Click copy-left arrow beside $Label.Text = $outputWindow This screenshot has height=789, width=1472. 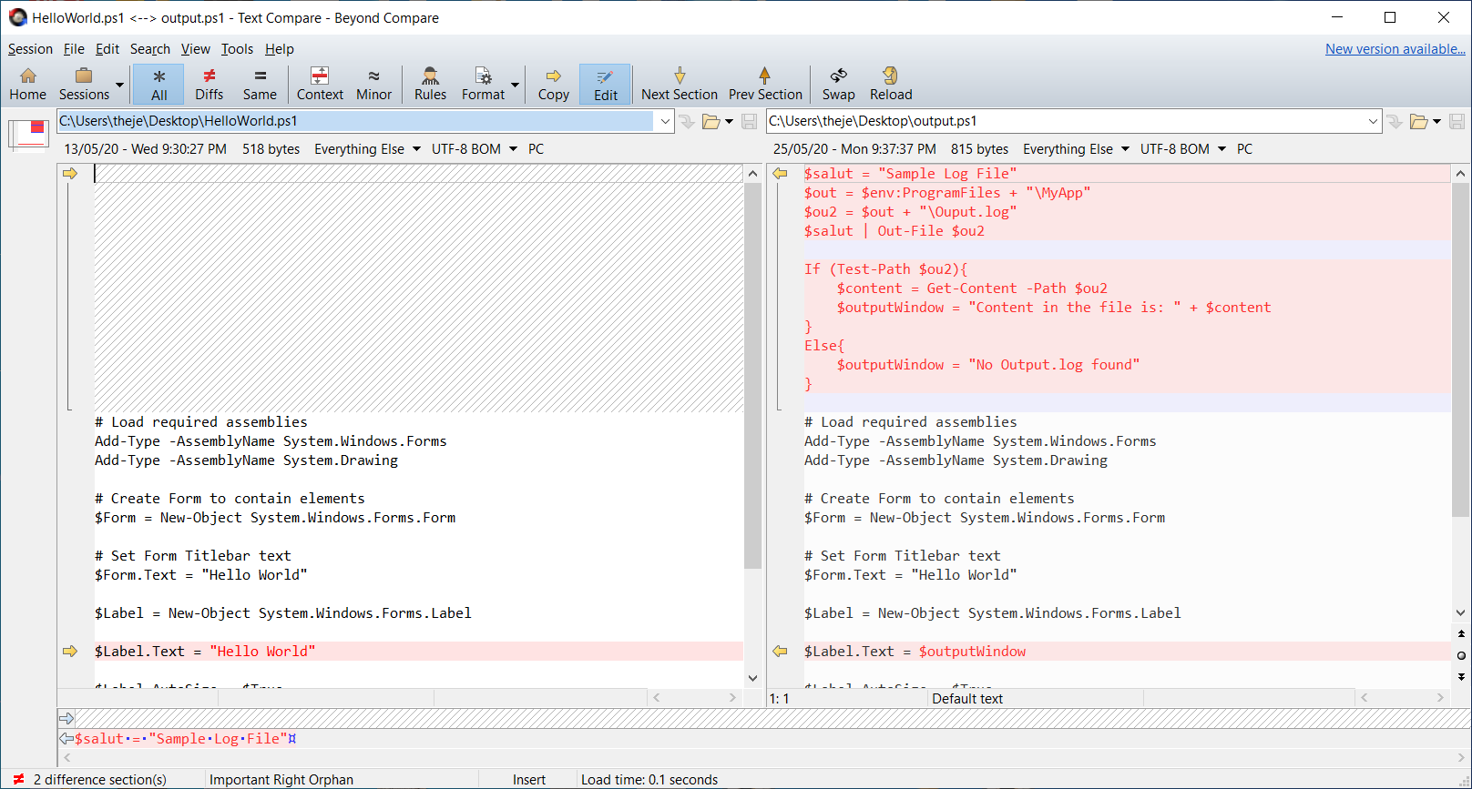pyautogui.click(x=780, y=652)
